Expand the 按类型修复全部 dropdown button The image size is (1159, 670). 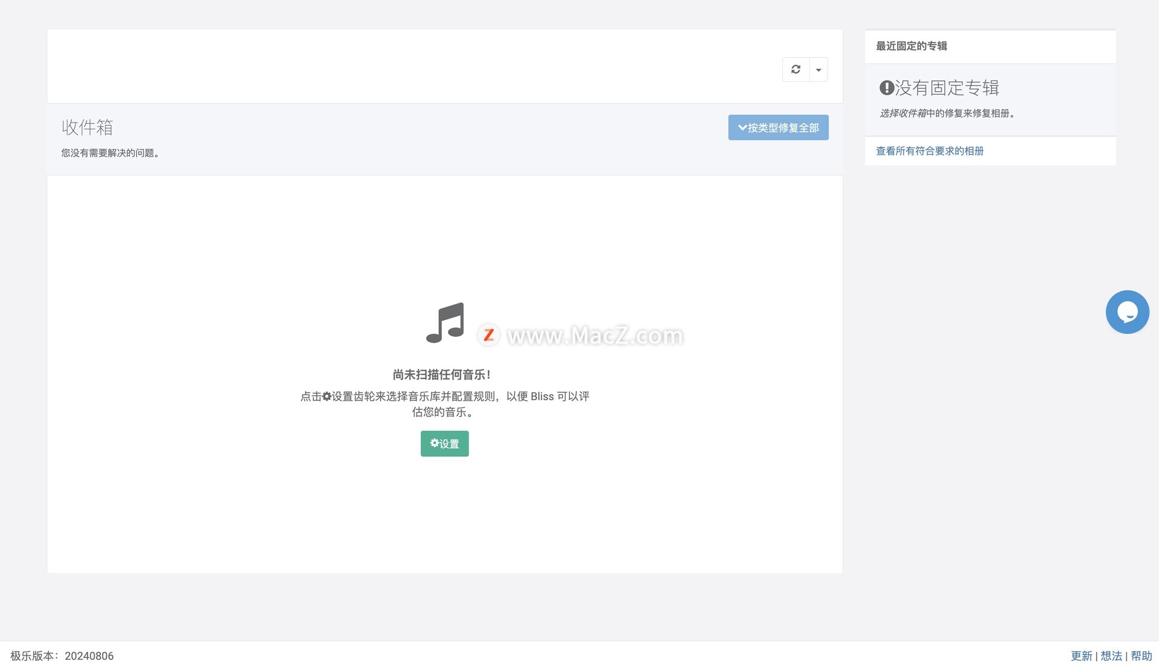point(778,127)
